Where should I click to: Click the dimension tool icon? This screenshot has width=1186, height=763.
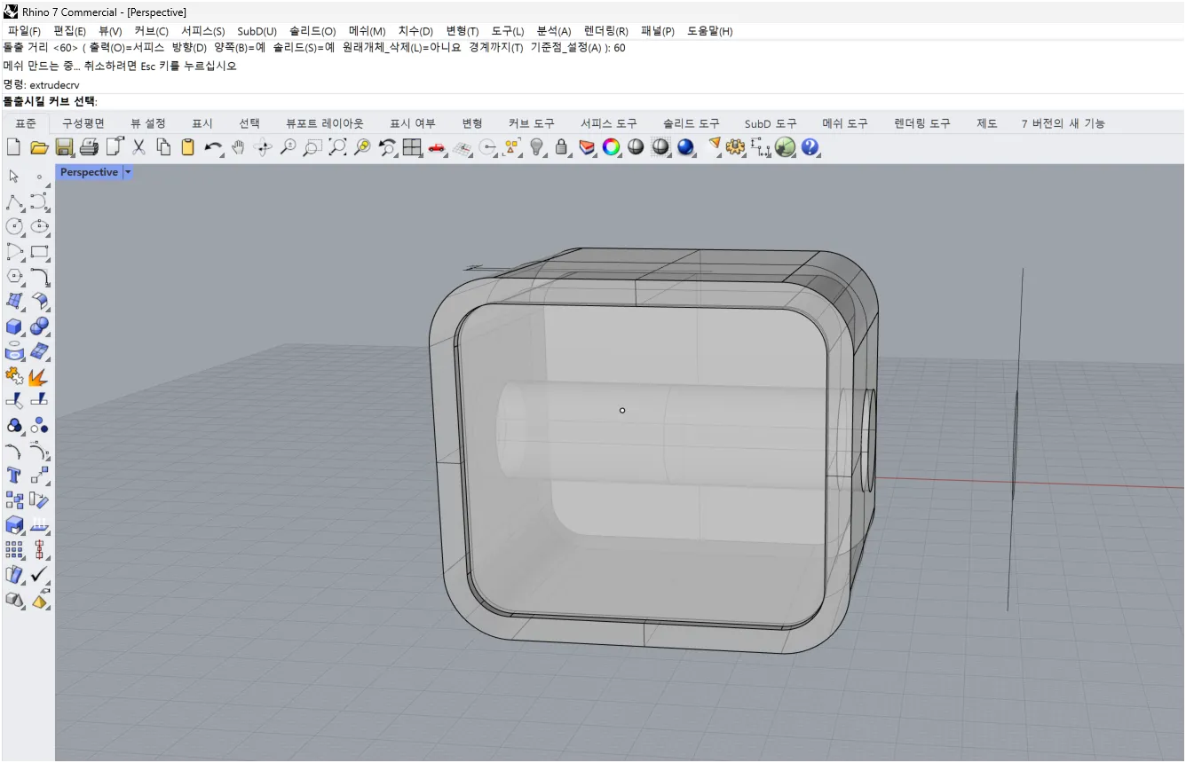click(760, 147)
